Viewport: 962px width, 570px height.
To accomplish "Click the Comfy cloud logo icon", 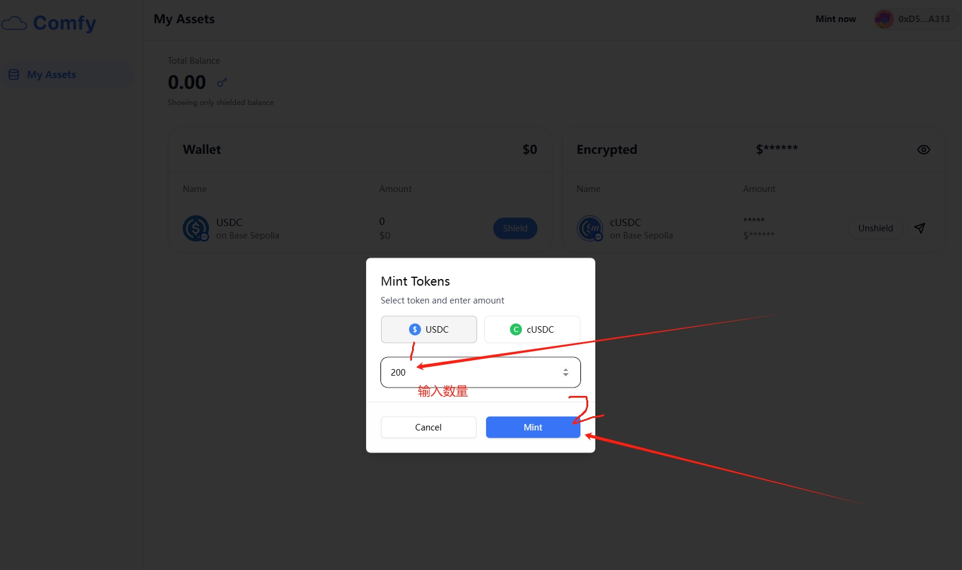I will (14, 23).
